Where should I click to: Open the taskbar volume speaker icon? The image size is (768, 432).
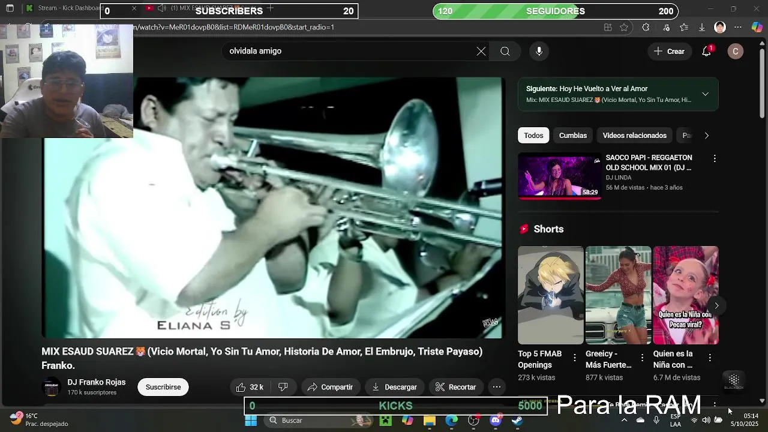pyautogui.click(x=706, y=420)
